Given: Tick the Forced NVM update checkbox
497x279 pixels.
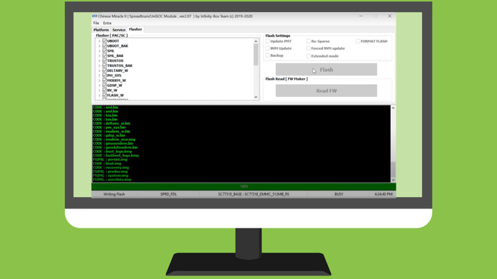Looking at the screenshot, I should (x=308, y=48).
